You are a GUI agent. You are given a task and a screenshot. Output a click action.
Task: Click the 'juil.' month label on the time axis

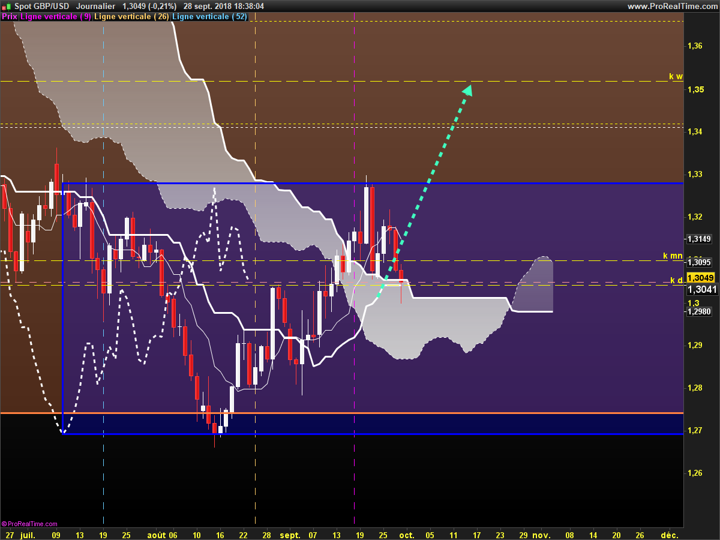point(29,535)
